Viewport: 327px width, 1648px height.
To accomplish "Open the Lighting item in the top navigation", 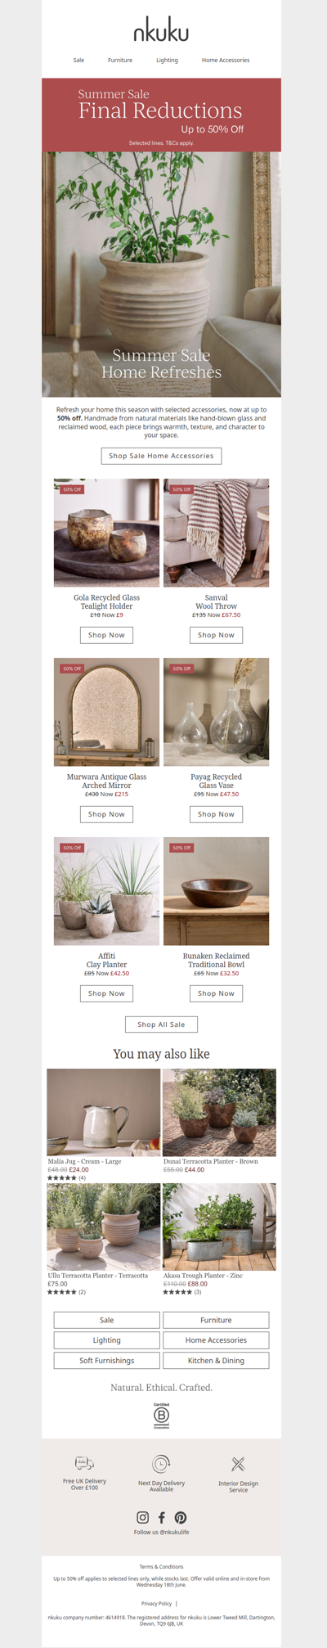I will [x=167, y=61].
